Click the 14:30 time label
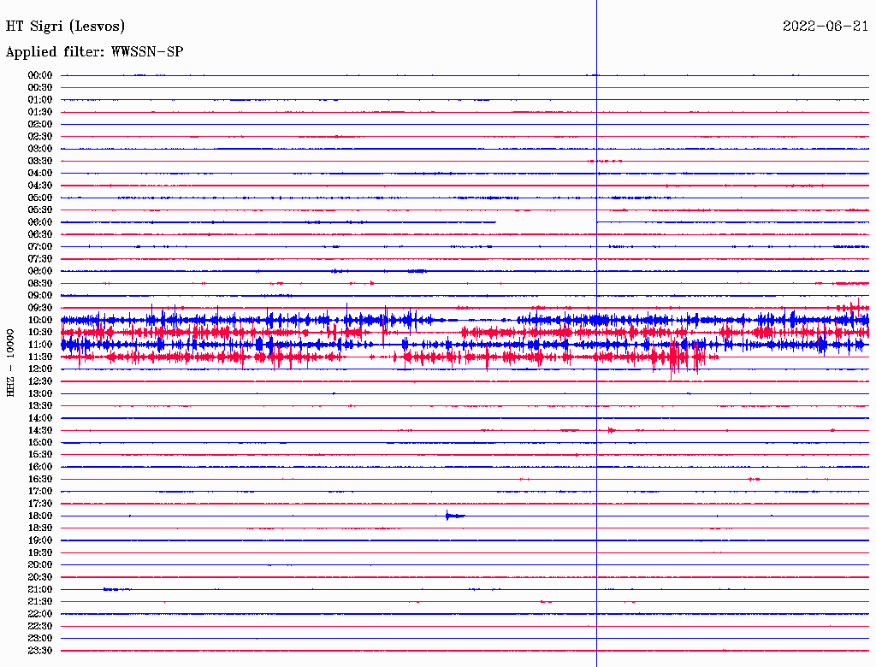Image resolution: width=876 pixels, height=667 pixels. click(40, 430)
